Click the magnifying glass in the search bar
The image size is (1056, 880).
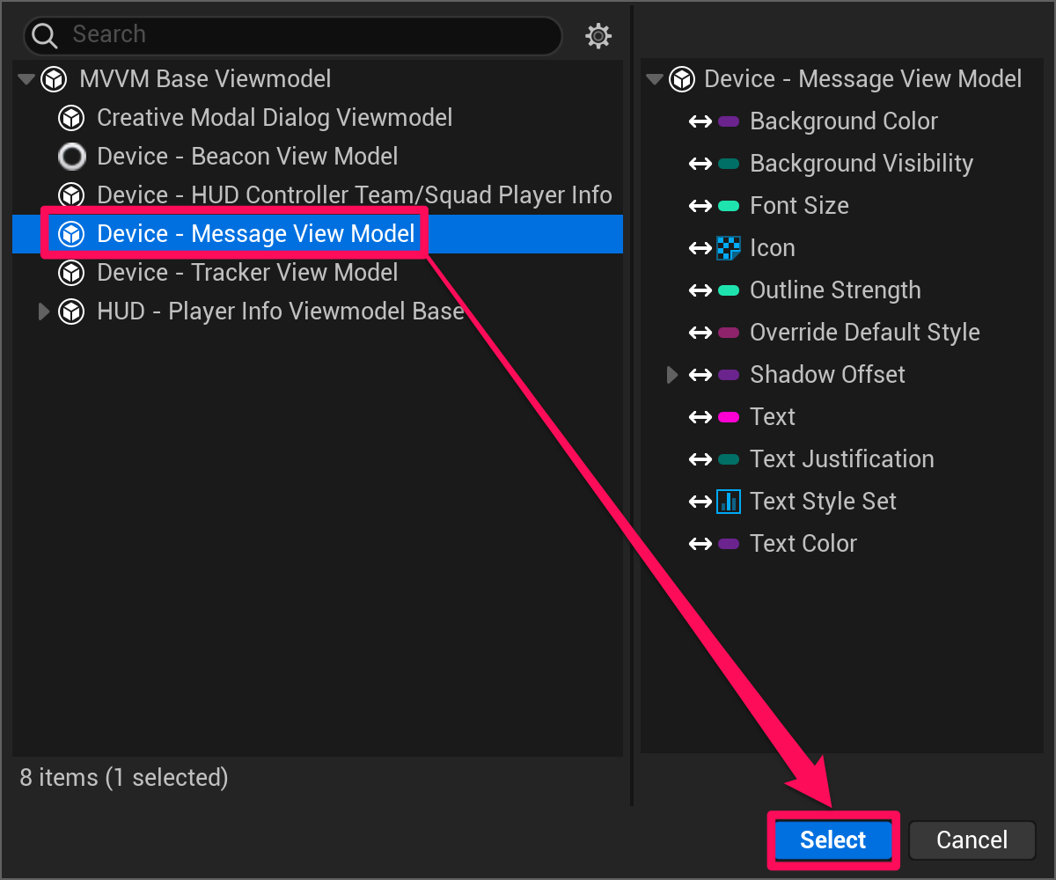[x=44, y=33]
